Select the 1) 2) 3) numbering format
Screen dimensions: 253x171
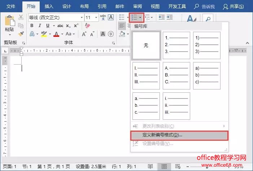tap(207, 45)
